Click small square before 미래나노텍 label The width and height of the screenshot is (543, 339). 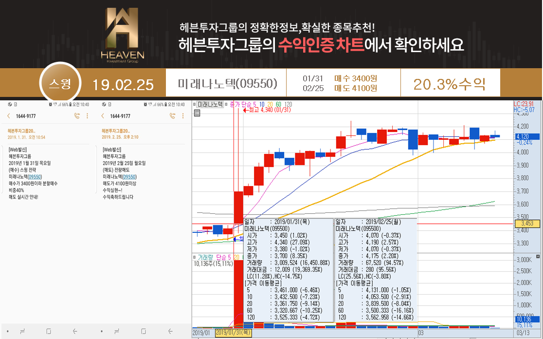[195, 104]
